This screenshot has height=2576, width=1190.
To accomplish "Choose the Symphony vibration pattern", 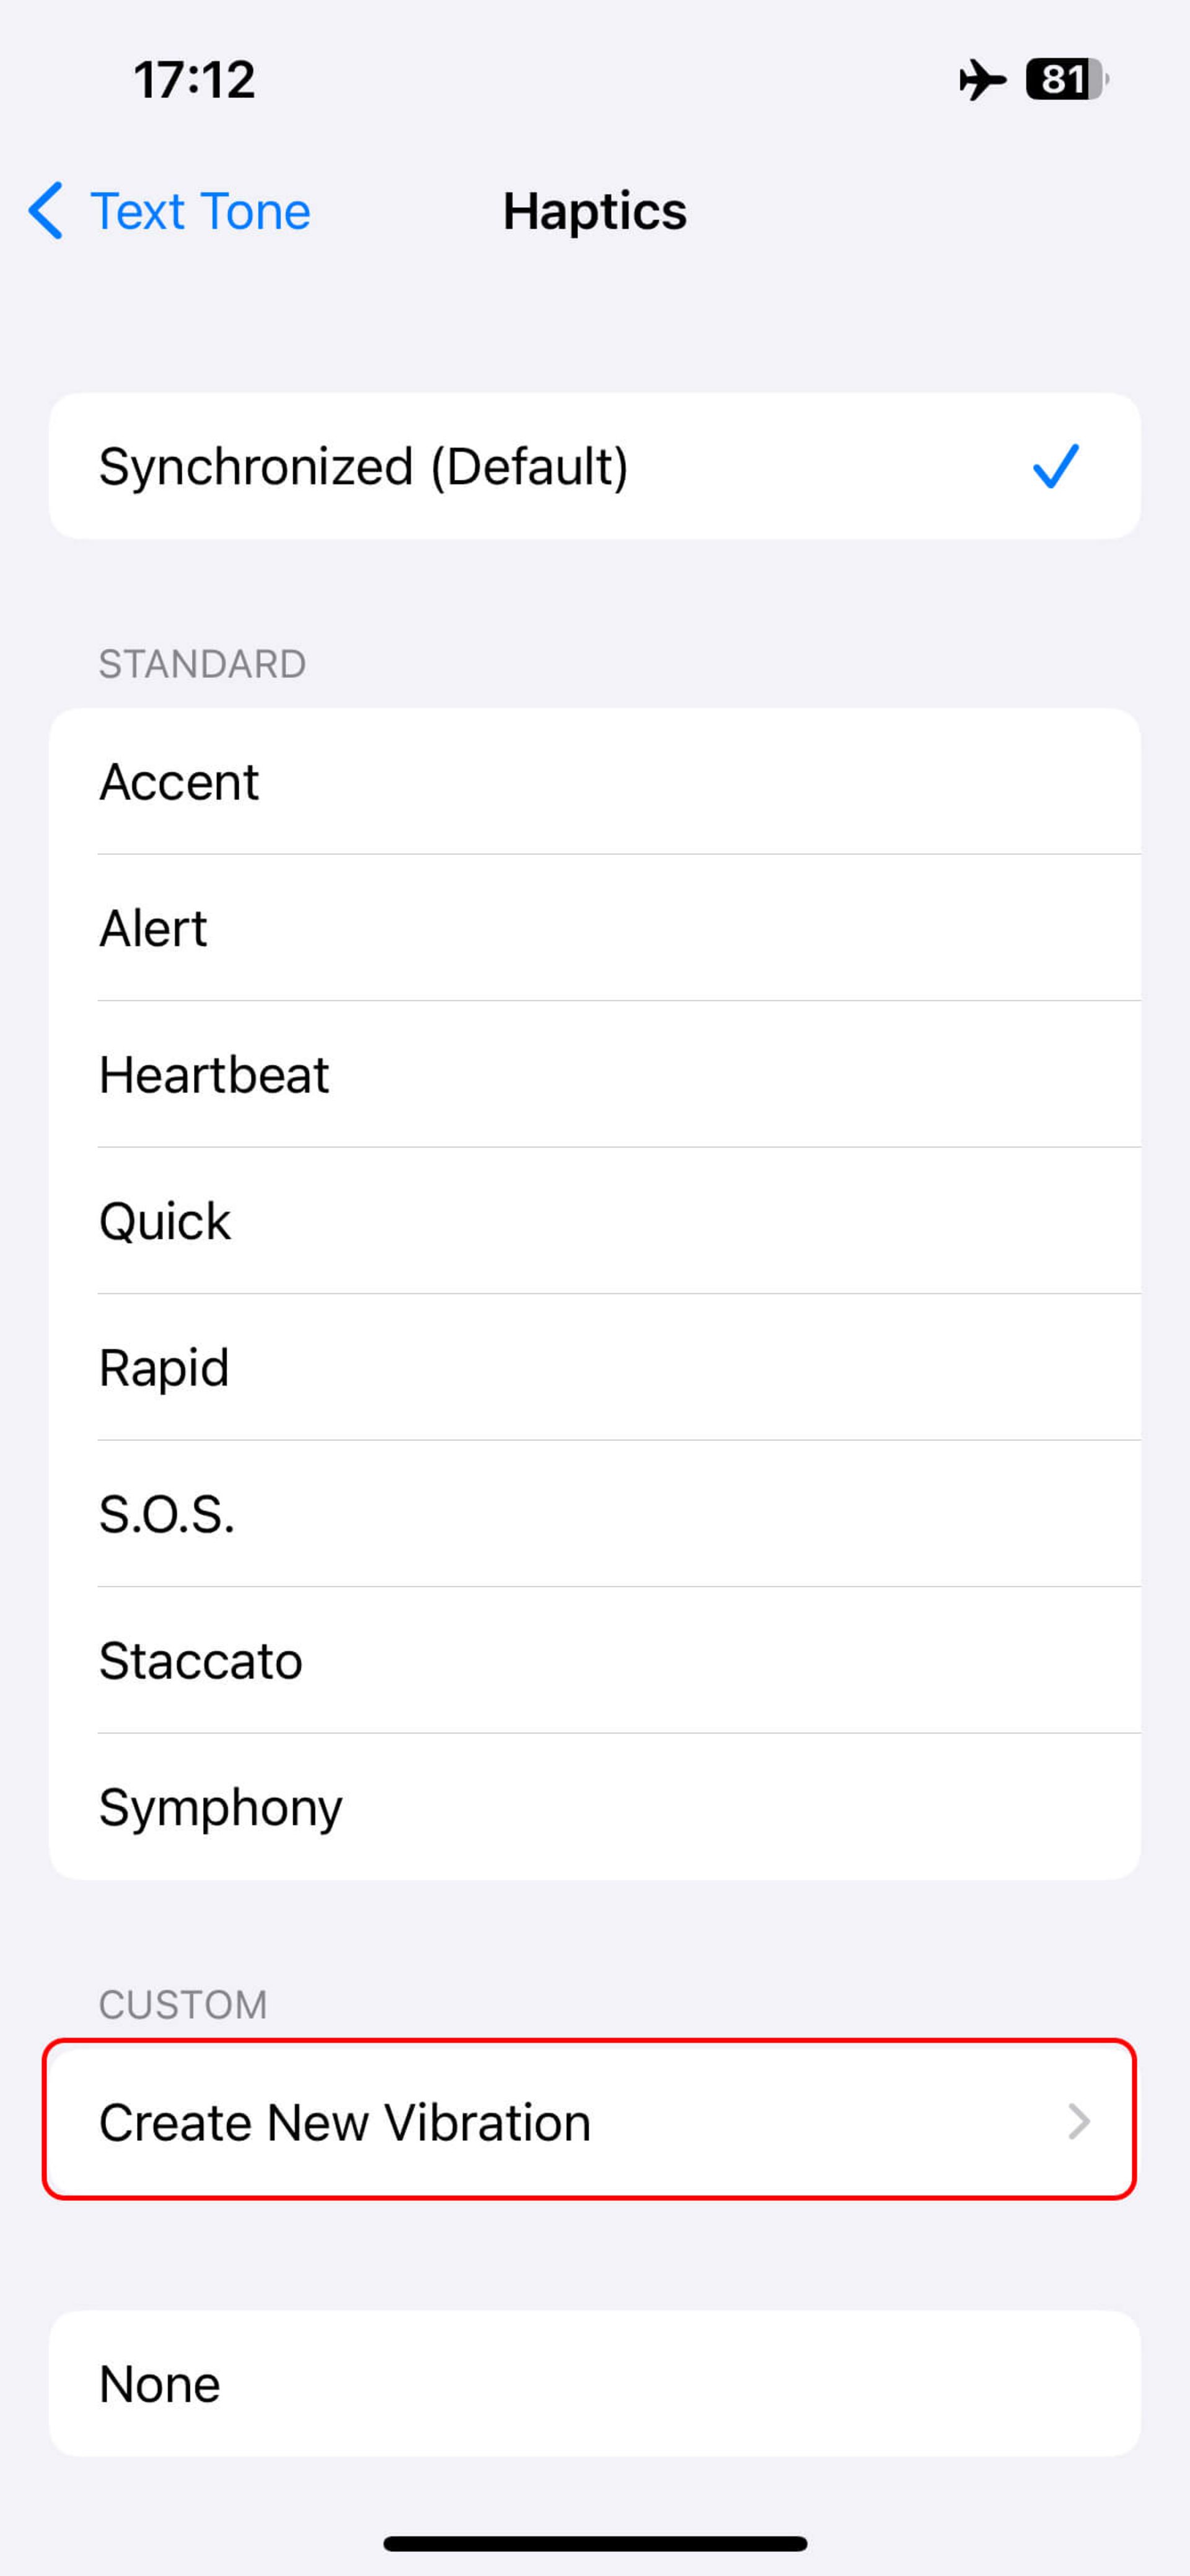I will point(595,1807).
